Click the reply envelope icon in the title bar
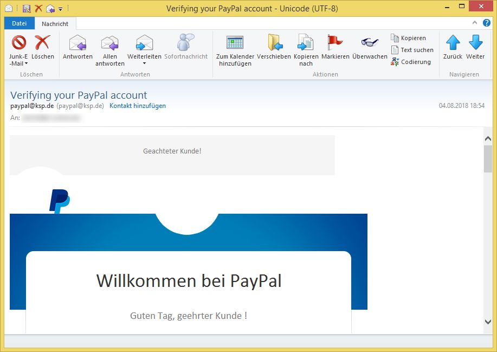Viewport: 497px width, 352px height. (50, 9)
